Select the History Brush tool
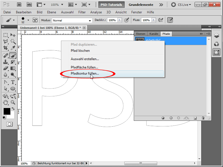223x167 pixels. pyautogui.click(x=13, y=62)
